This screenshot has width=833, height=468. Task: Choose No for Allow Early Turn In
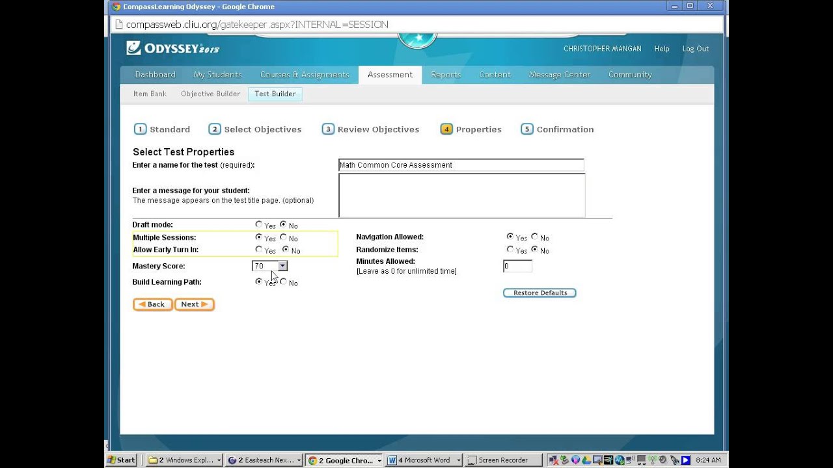click(x=286, y=250)
